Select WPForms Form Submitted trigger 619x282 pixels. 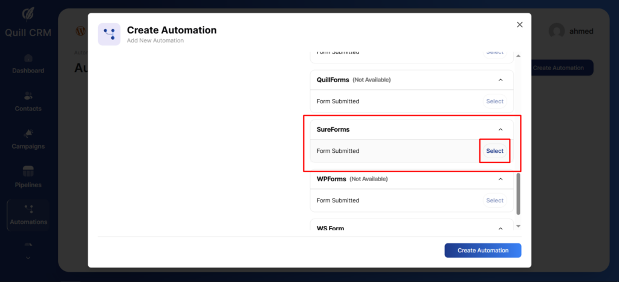tap(494, 200)
